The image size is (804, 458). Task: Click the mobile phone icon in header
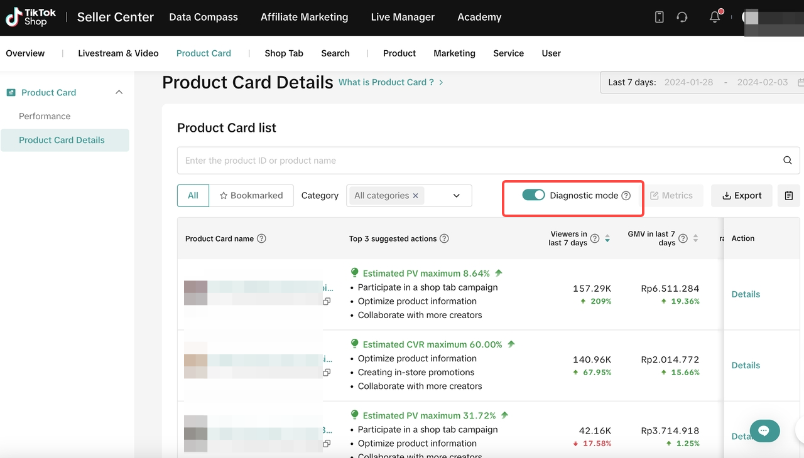tap(659, 18)
